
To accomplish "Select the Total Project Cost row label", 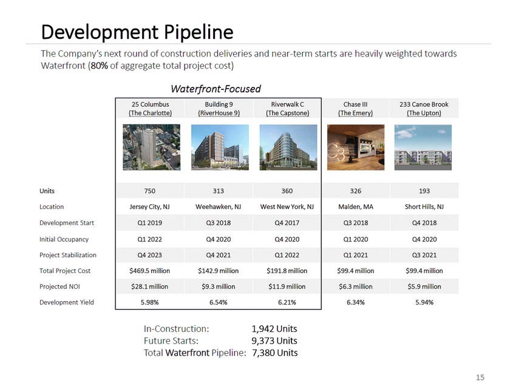I will (x=65, y=271).
